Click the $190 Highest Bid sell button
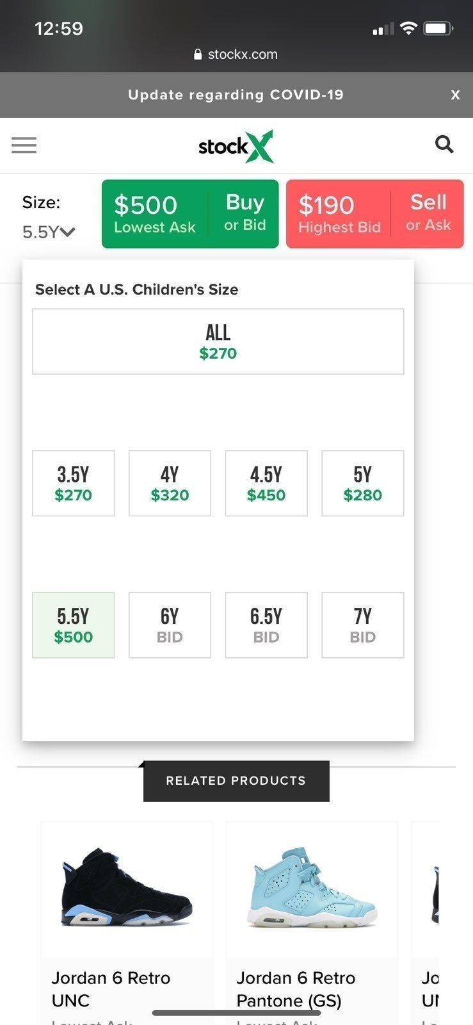The image size is (473, 1025). click(x=375, y=214)
